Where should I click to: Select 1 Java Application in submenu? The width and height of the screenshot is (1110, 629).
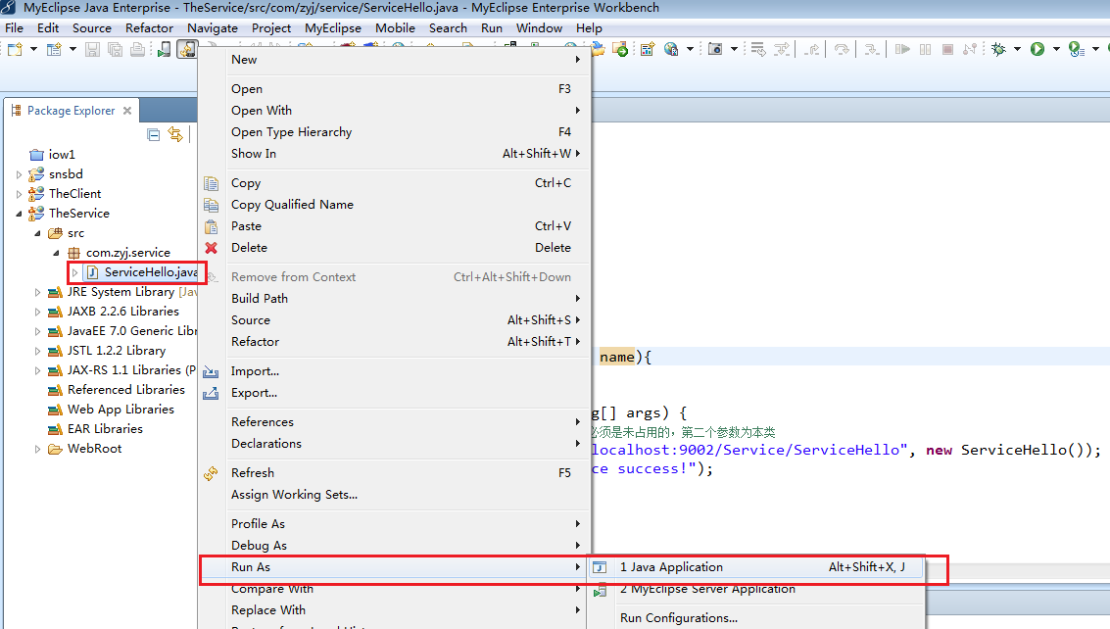756,567
